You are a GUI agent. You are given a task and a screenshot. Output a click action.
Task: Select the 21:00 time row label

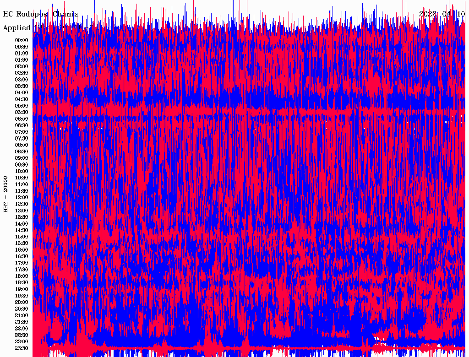pyautogui.click(x=22, y=315)
